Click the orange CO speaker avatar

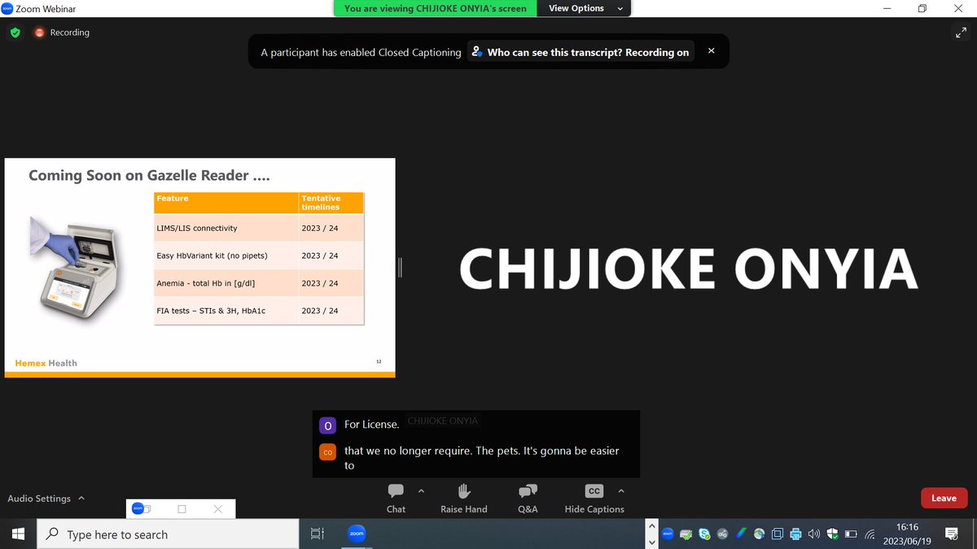click(327, 451)
